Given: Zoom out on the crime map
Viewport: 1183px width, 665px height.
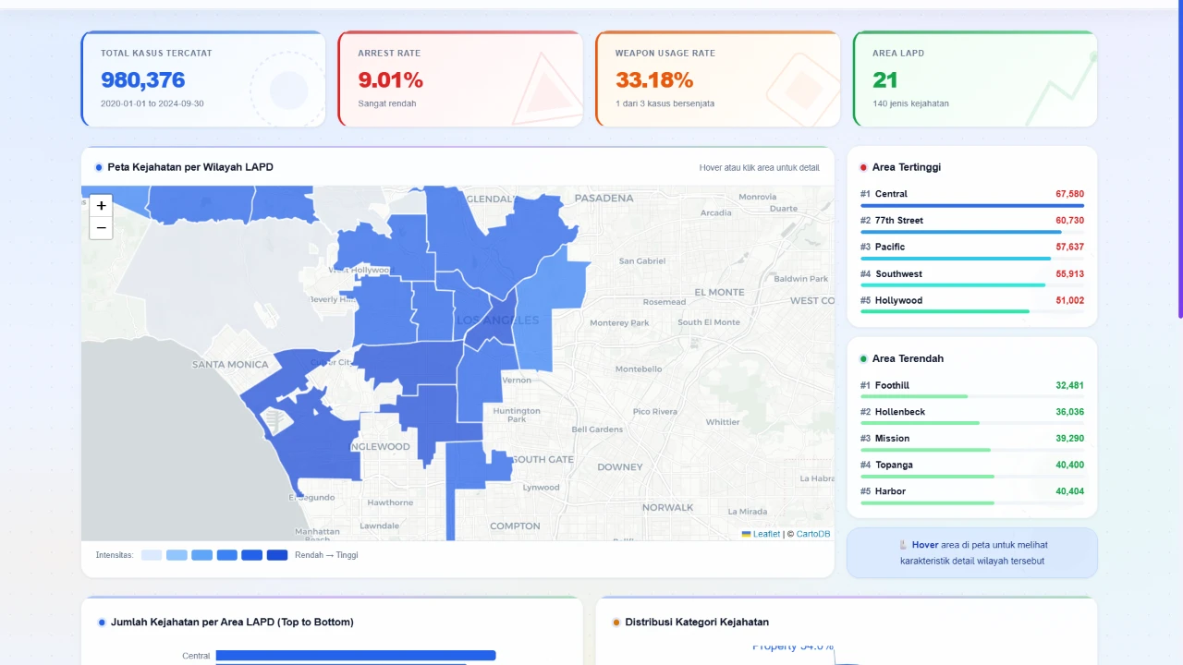Looking at the screenshot, I should point(101,228).
